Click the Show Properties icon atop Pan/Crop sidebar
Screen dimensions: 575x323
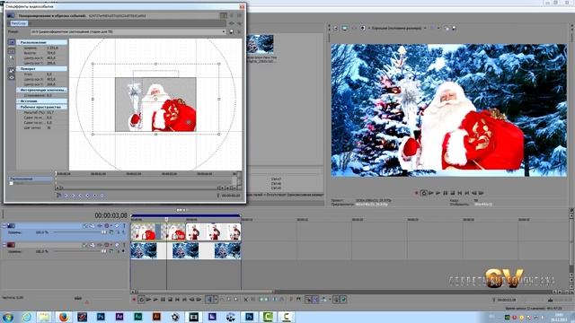point(12,42)
